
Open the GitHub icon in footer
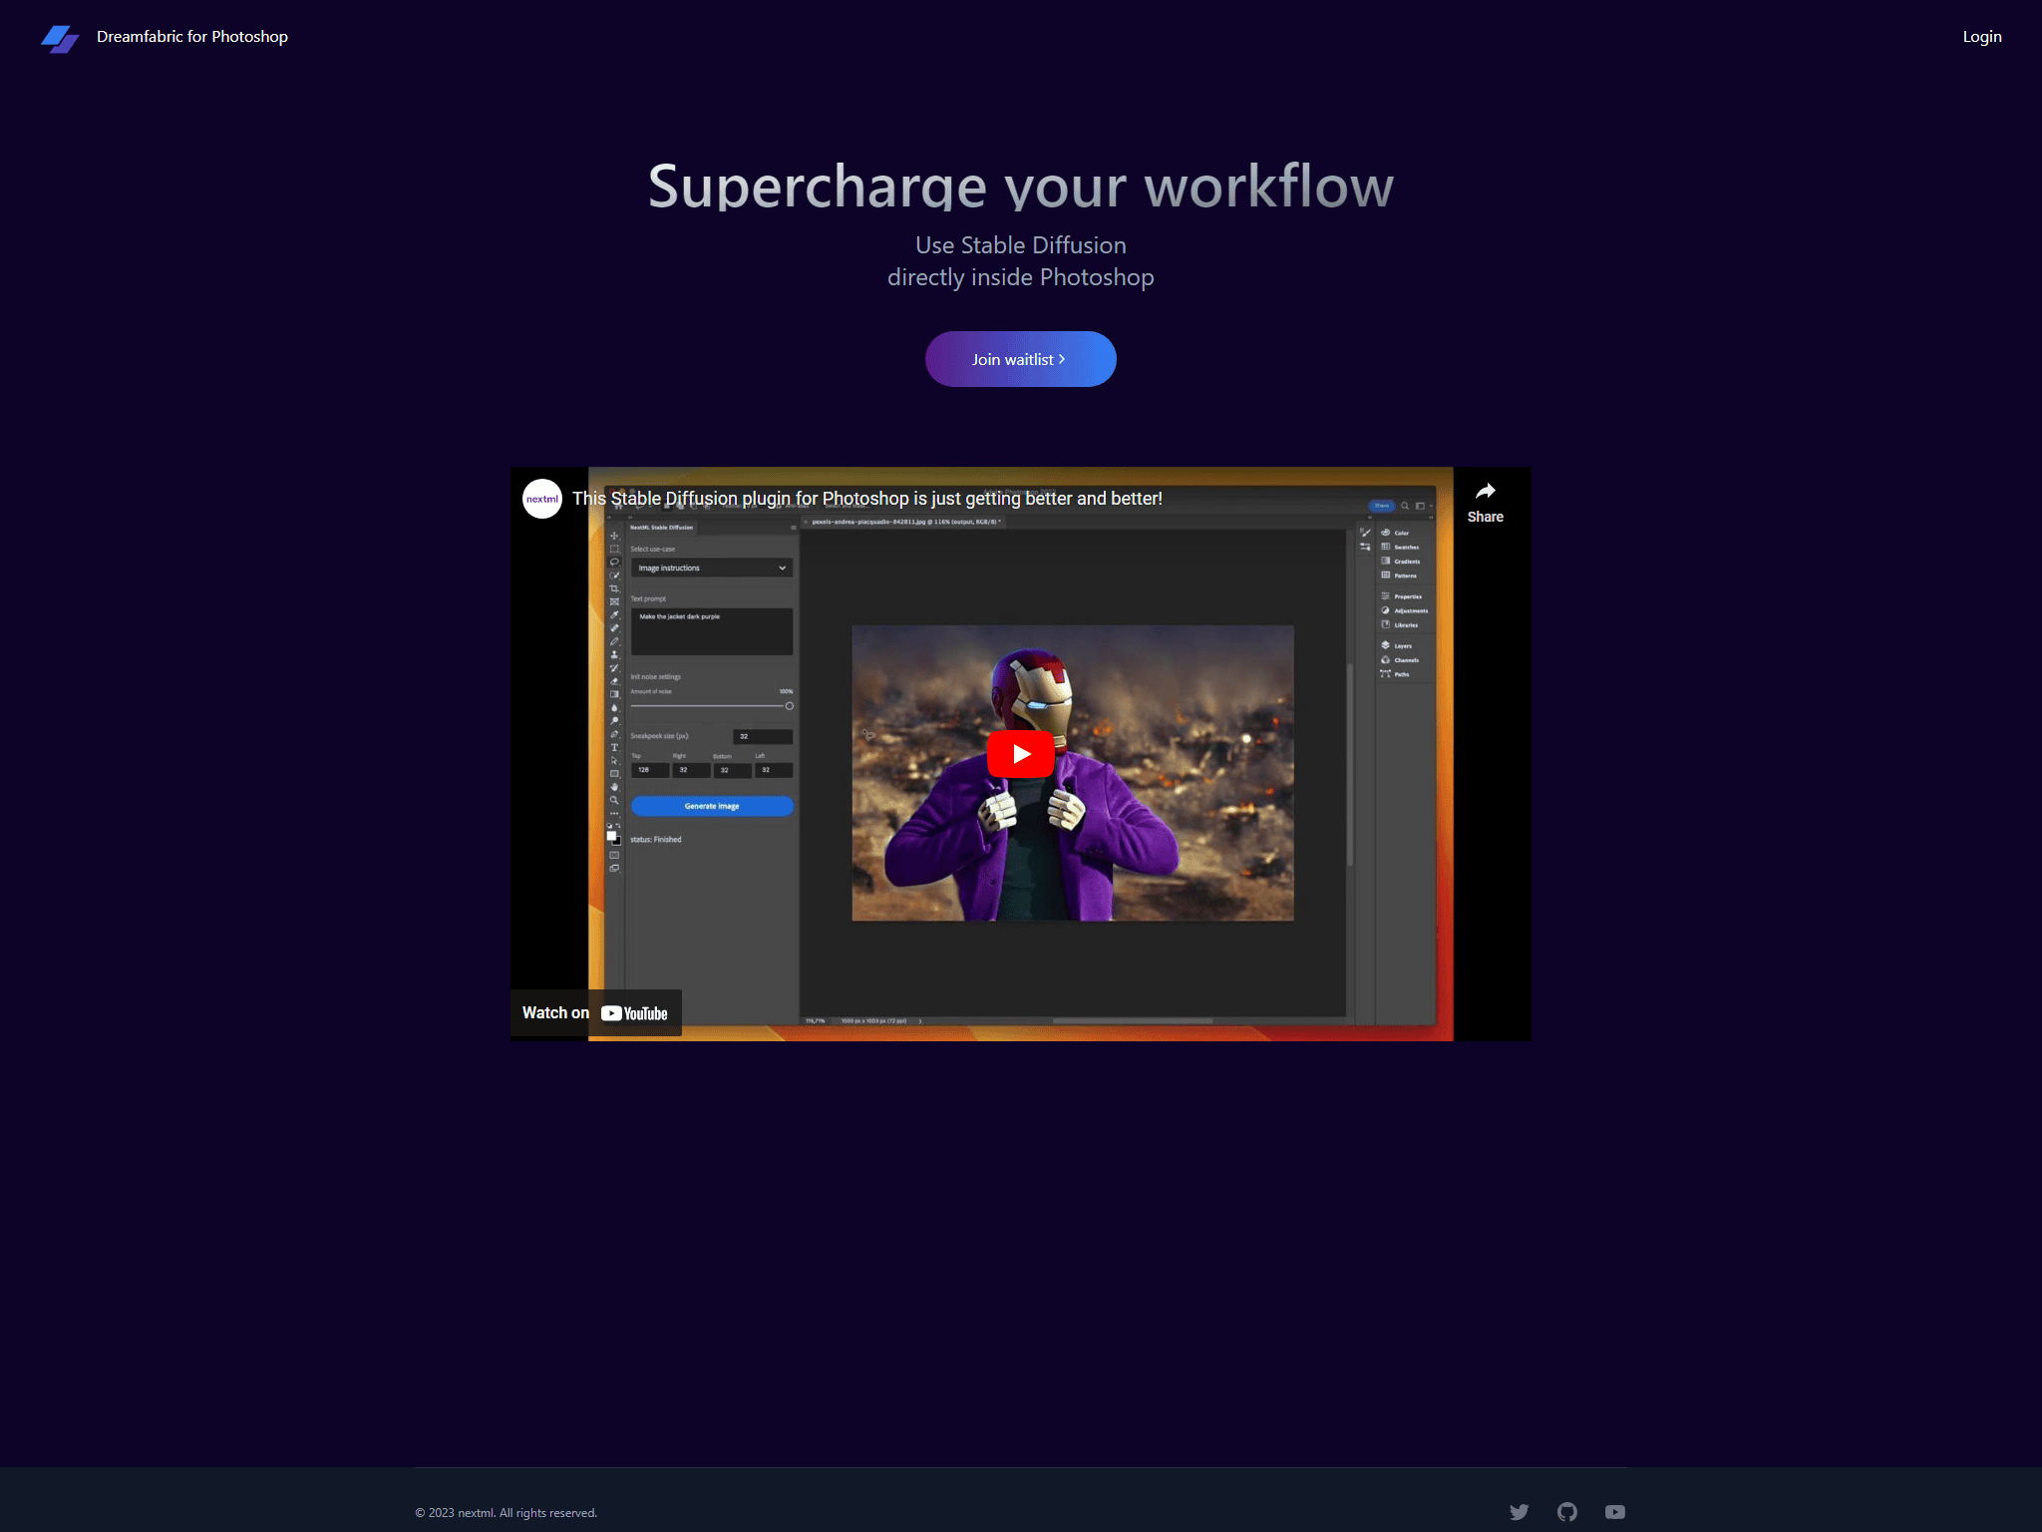tap(1566, 1512)
